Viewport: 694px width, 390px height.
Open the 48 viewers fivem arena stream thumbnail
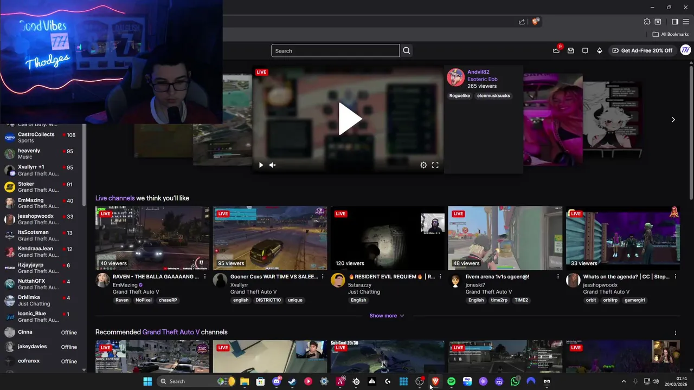click(505, 238)
